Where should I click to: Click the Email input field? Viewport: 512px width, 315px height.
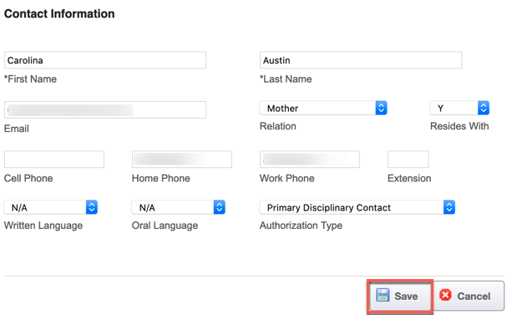click(105, 109)
